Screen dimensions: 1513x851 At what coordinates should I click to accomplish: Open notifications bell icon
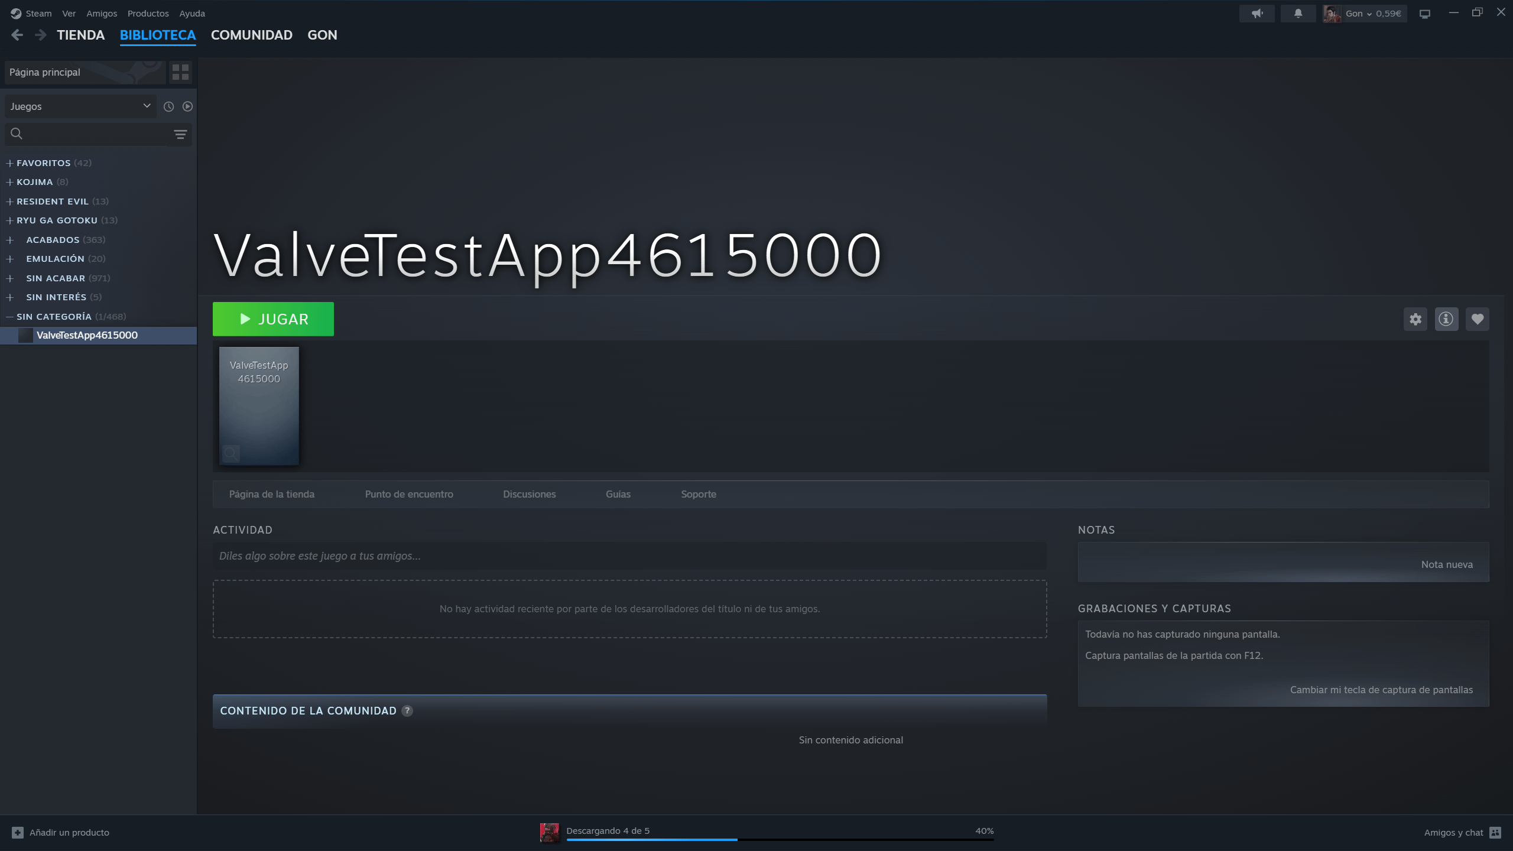pyautogui.click(x=1298, y=13)
